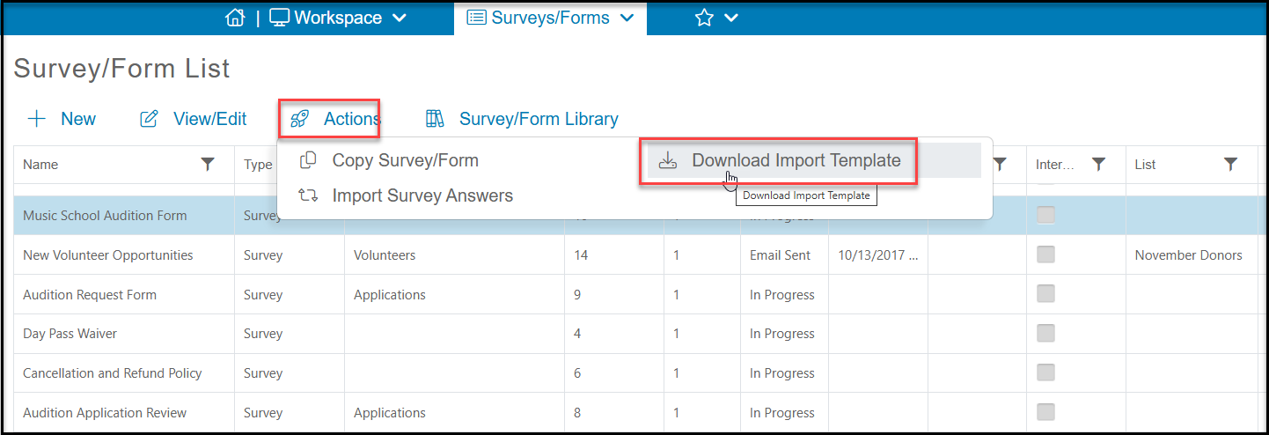This screenshot has height=435, width=1269.
Task: Click the Home house icon
Action: [234, 18]
